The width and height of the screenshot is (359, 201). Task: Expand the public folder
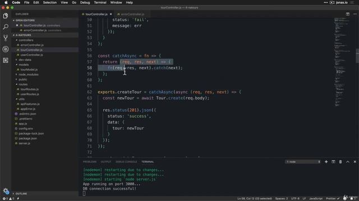(23, 79)
